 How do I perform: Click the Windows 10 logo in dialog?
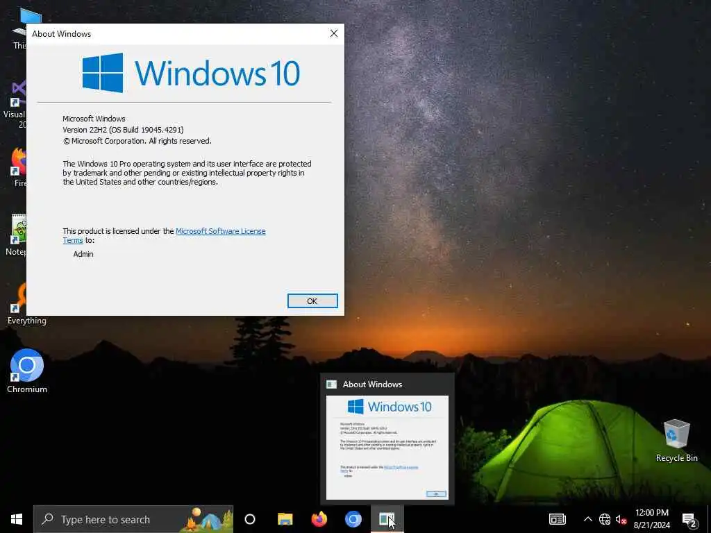[191, 72]
